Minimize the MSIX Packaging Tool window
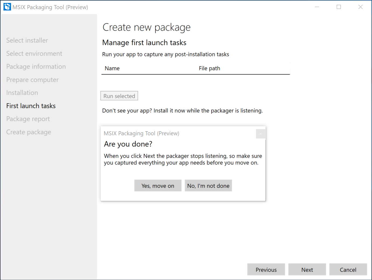 [x=317, y=7]
